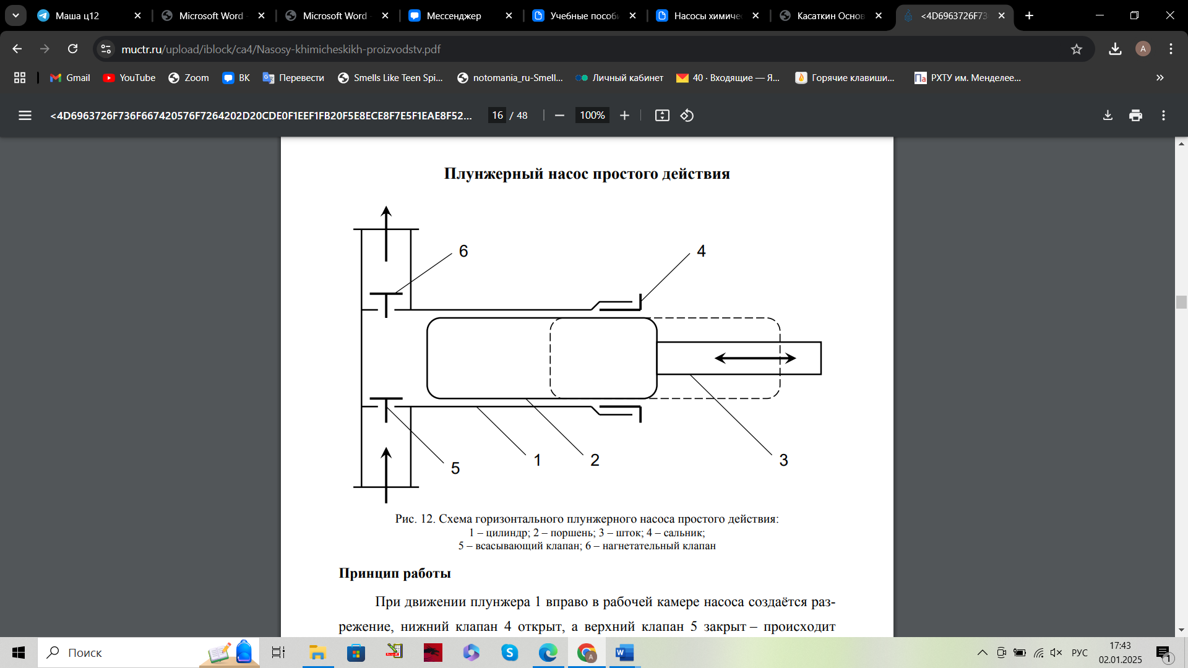Open Microsoft Edge from the taskbar

(x=548, y=653)
